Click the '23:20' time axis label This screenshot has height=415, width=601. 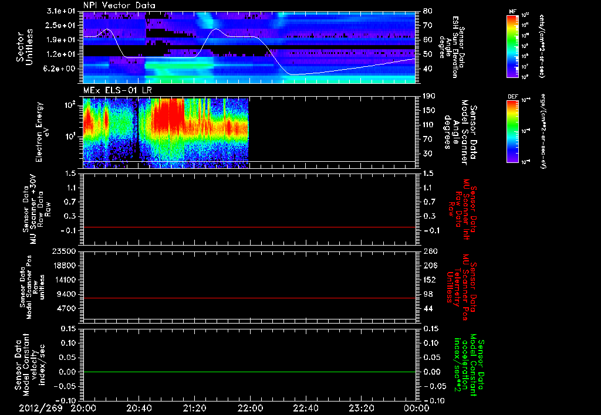point(361,408)
